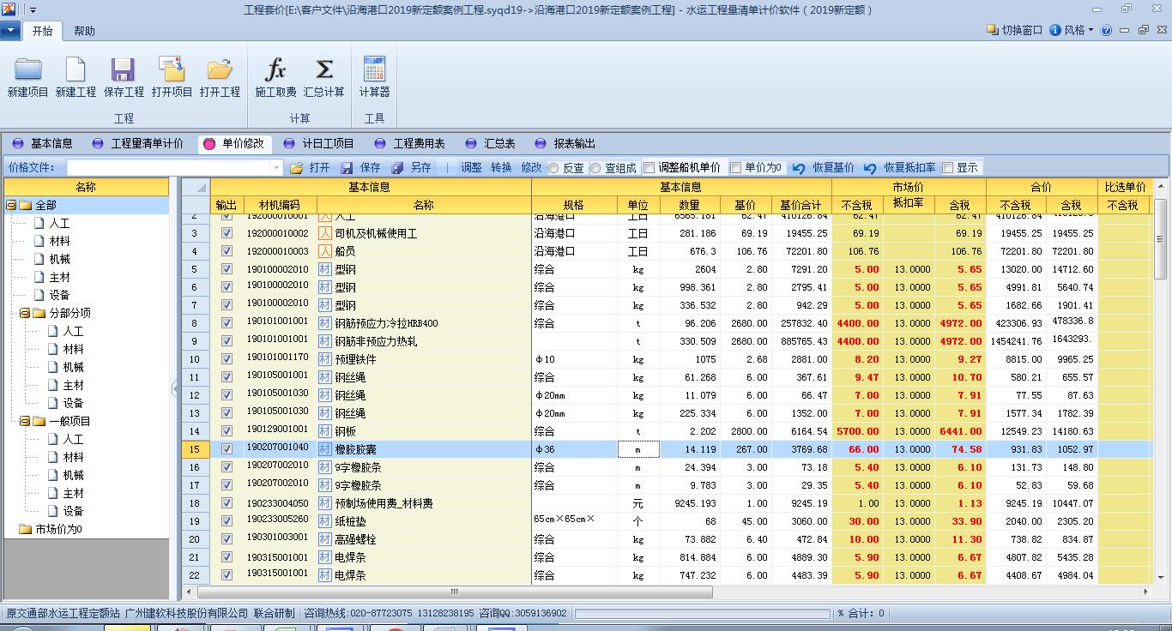The image size is (1172, 631).
Task: Toggle the 显示 checkbox
Action: click(948, 167)
